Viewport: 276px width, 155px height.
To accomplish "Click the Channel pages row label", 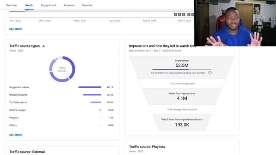I will coord(17,110).
